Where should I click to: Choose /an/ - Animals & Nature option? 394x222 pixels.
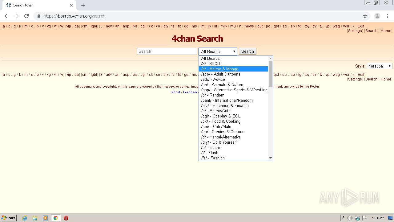(x=233, y=84)
